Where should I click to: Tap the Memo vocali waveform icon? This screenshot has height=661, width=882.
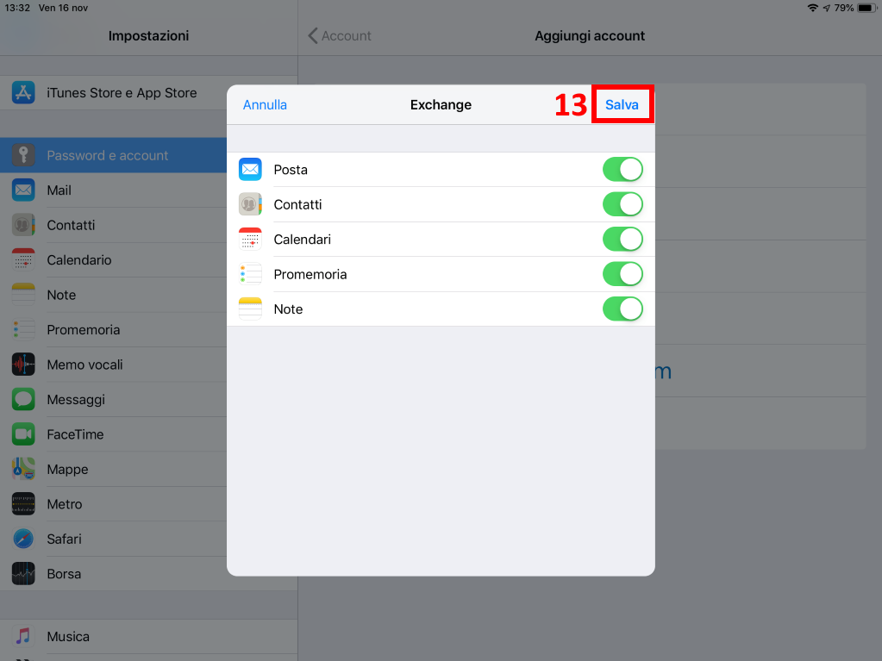23,365
